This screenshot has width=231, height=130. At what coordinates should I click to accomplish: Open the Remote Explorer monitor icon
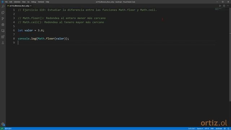click(3, 31)
